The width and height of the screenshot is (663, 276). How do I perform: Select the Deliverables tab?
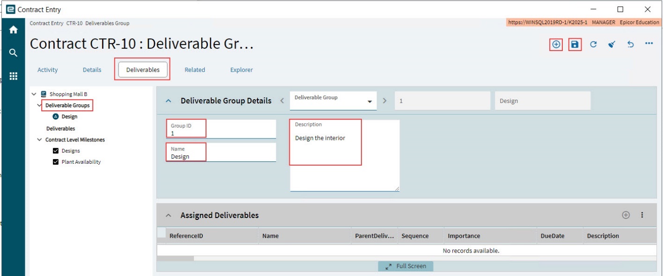click(x=143, y=70)
